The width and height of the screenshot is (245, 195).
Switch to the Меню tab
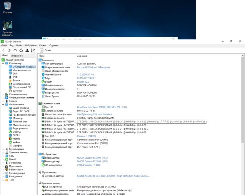[x=5, y=55]
